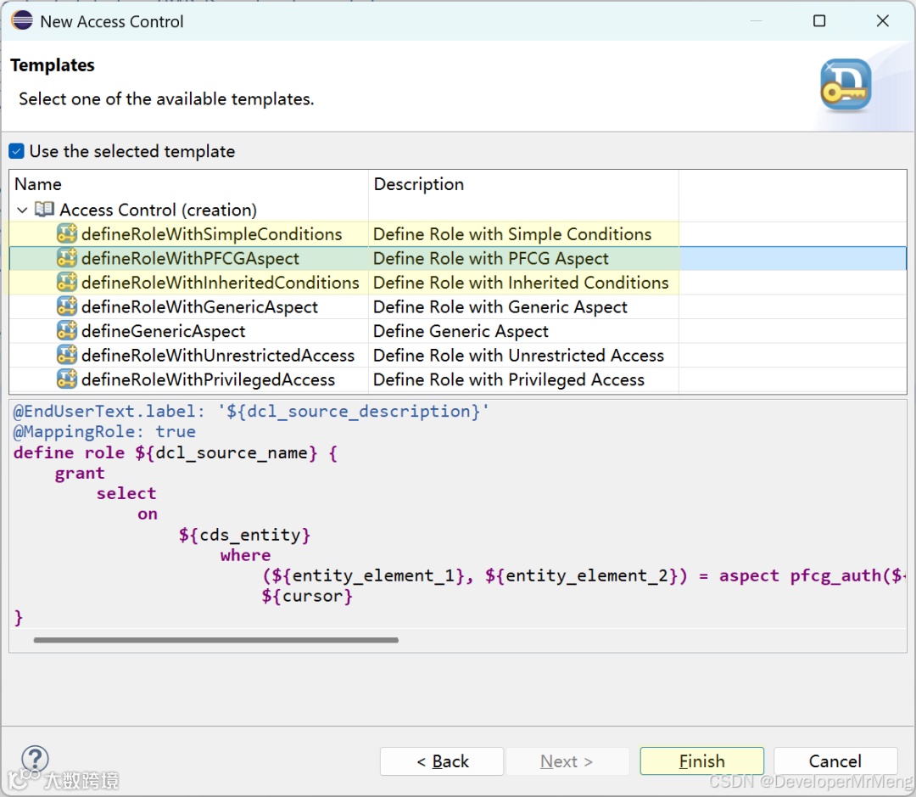Collapse the Access Control (creation) tree node

pos(23,210)
